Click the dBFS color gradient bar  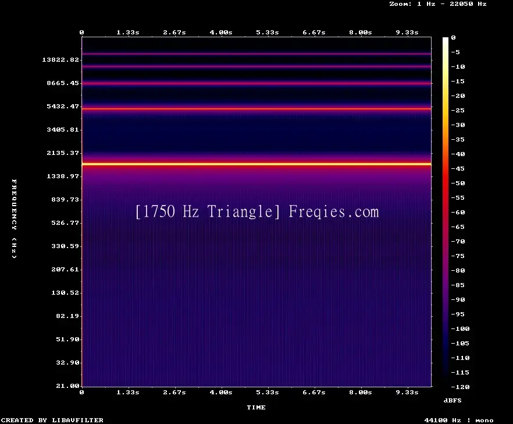pyautogui.click(x=446, y=212)
